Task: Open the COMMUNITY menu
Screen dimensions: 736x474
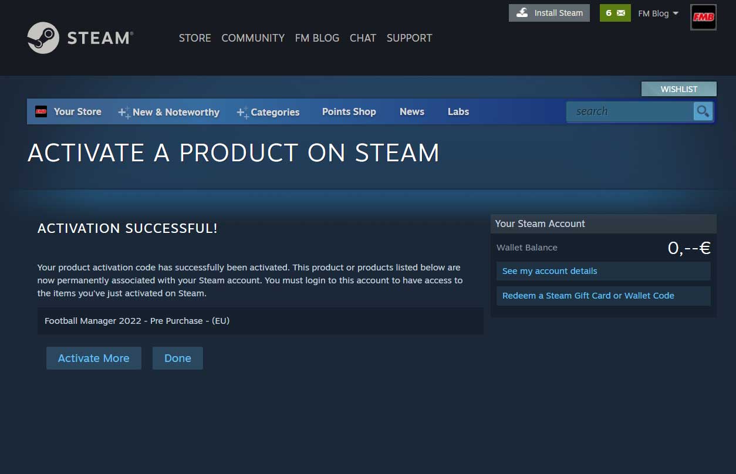Action: click(x=253, y=38)
